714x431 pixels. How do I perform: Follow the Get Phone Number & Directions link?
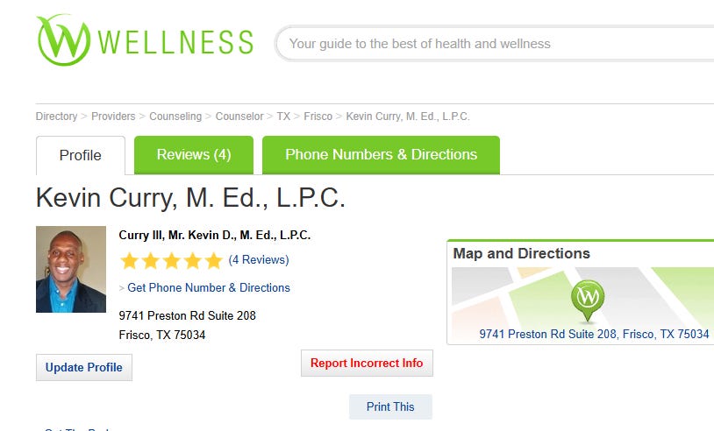point(209,288)
